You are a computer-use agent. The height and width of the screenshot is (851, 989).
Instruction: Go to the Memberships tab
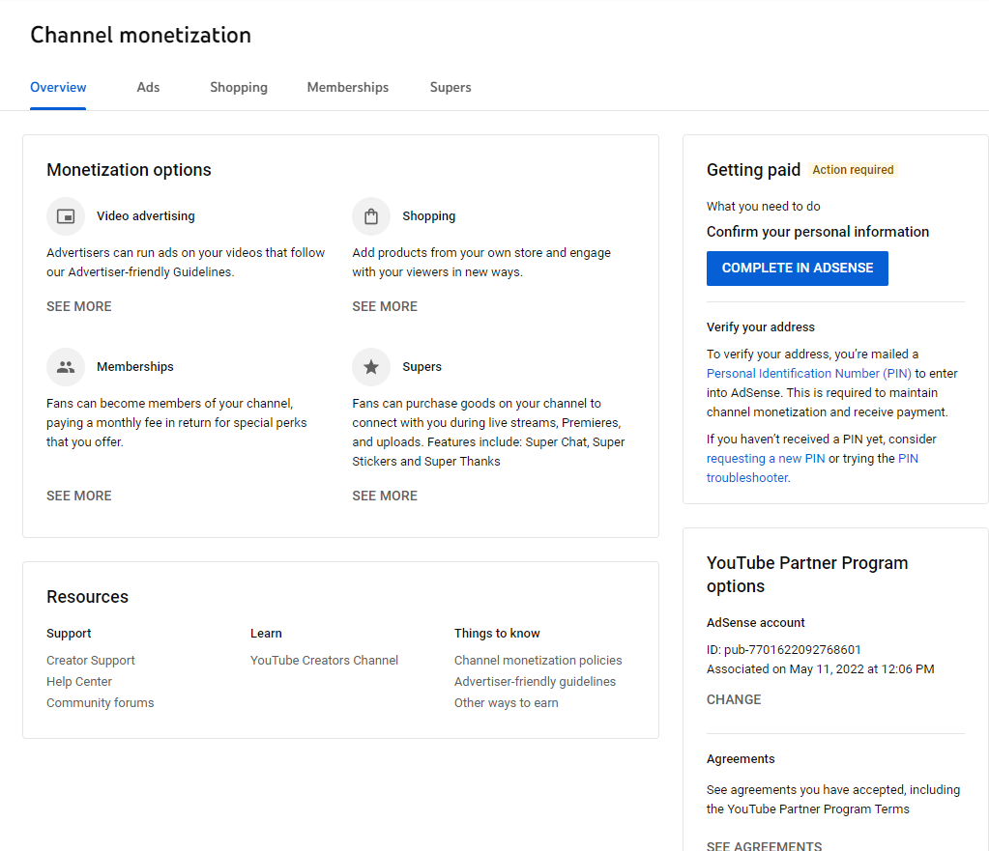(347, 87)
